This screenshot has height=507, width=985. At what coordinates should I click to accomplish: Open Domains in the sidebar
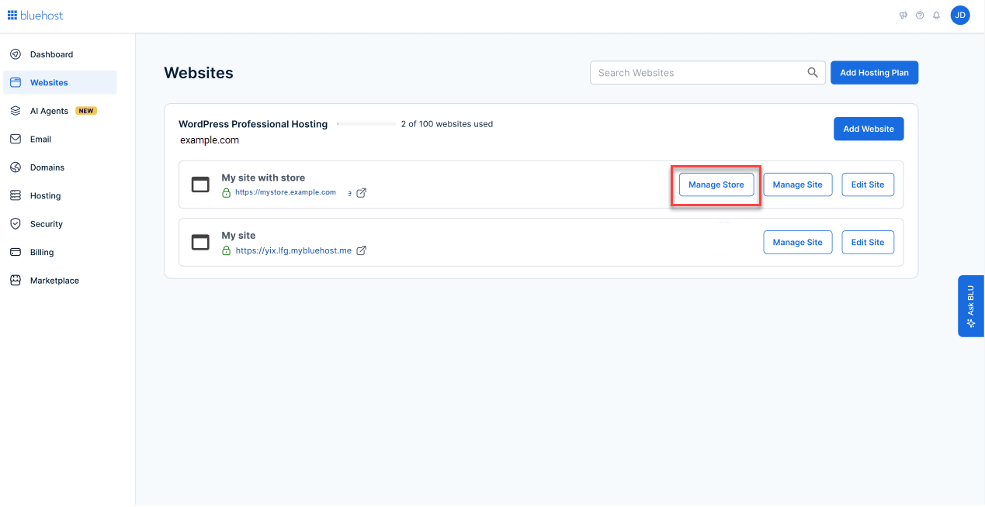tap(60, 167)
